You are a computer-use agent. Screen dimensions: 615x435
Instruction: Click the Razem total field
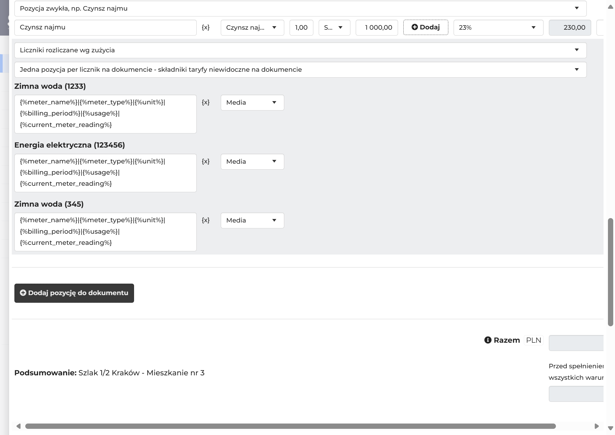(x=576, y=343)
